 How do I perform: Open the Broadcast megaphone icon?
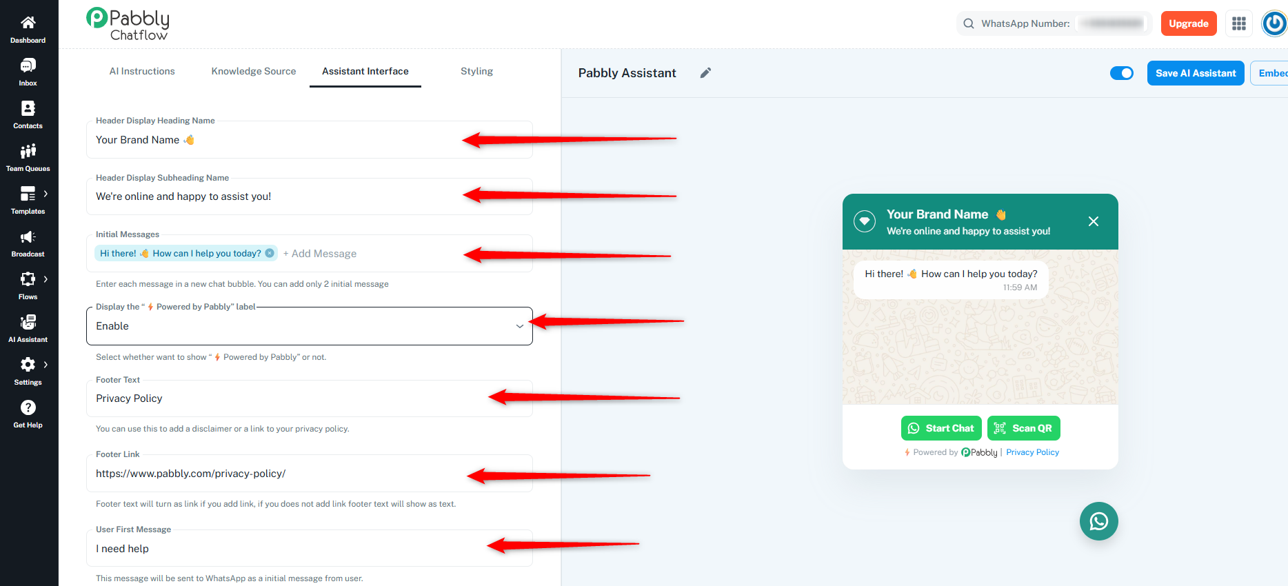tap(28, 236)
